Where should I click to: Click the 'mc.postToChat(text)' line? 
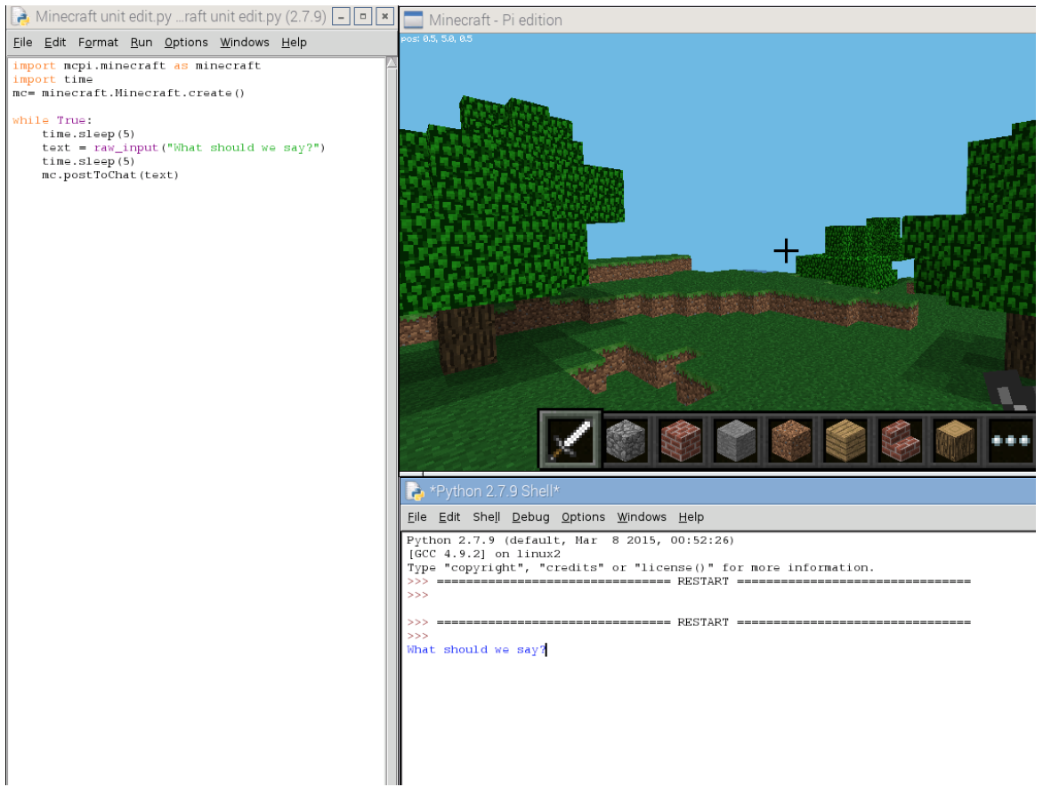[109, 175]
